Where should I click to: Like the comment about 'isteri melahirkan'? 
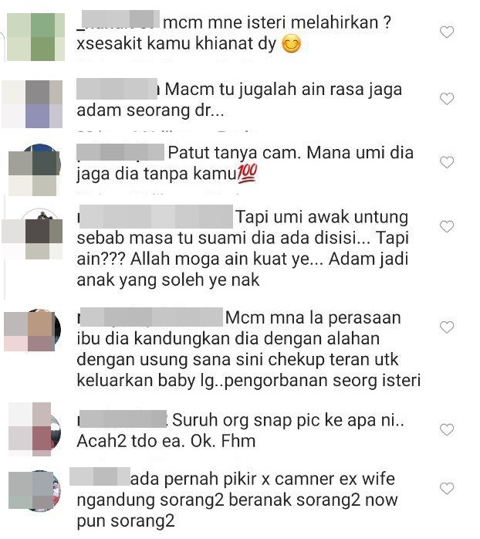point(447,32)
